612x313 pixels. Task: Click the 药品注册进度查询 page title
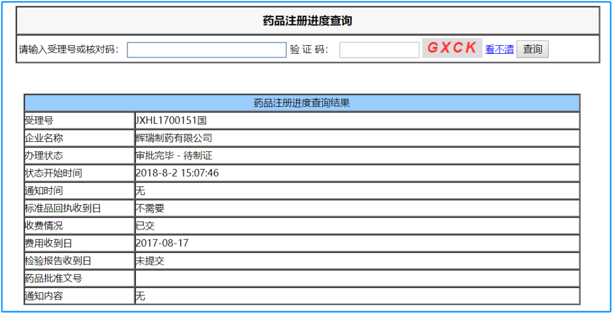click(x=307, y=21)
